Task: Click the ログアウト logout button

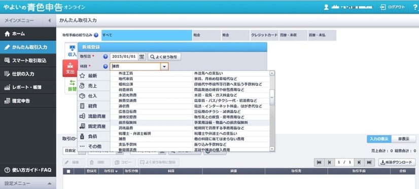Action: coord(392,7)
